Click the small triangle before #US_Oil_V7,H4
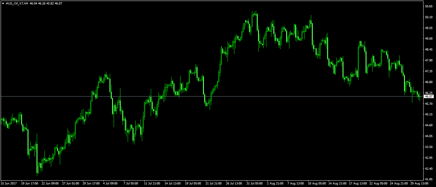436x187 pixels. [x=3, y=3]
